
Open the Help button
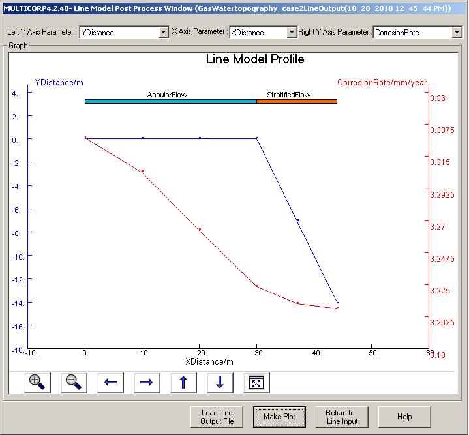click(x=404, y=417)
